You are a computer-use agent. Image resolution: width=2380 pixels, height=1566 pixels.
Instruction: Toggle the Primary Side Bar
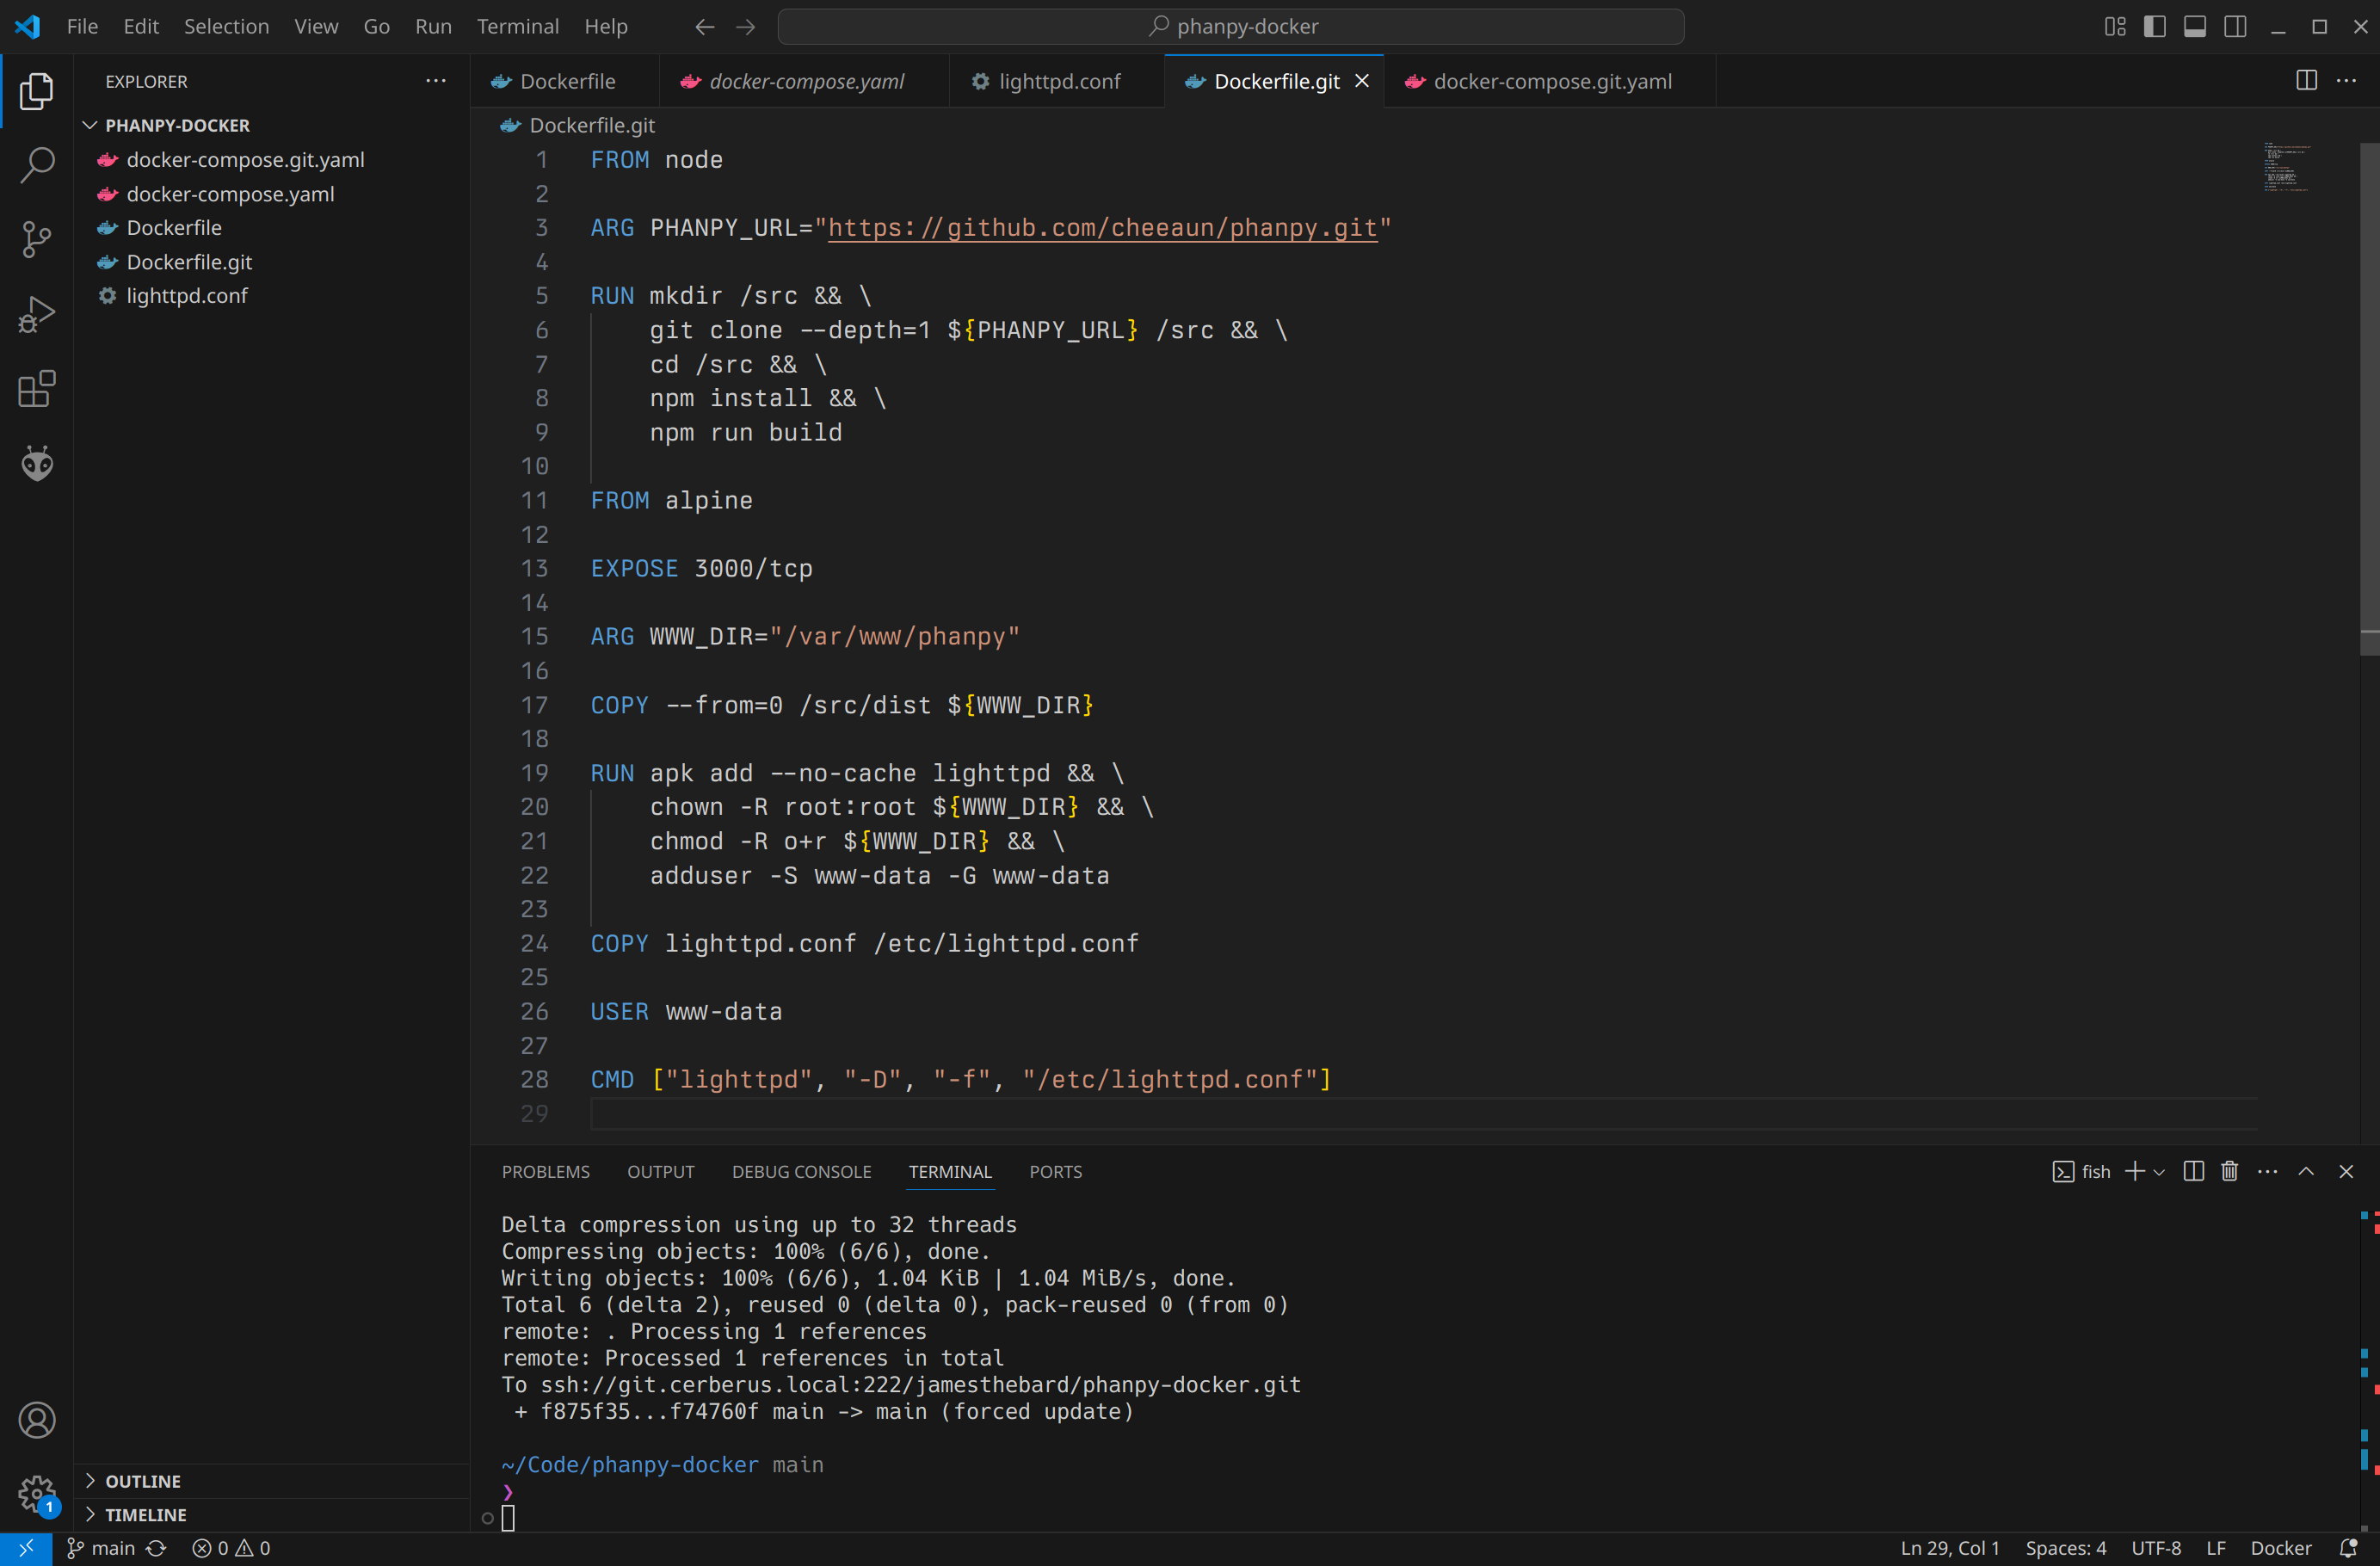(x=2155, y=27)
